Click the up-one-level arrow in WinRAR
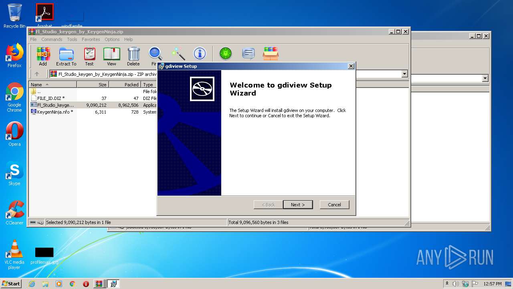 tap(37, 74)
